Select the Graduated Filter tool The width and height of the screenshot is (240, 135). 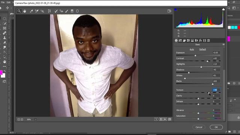pos(72,11)
